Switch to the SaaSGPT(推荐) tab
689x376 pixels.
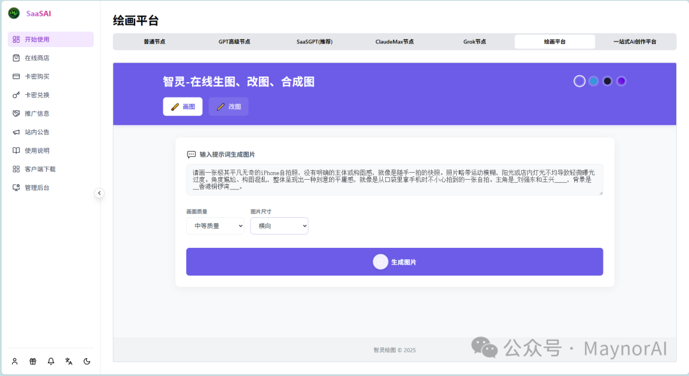[314, 41]
